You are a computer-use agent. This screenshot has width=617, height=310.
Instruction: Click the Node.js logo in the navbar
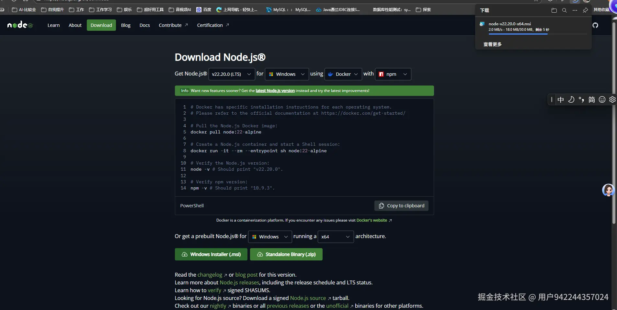tap(20, 25)
